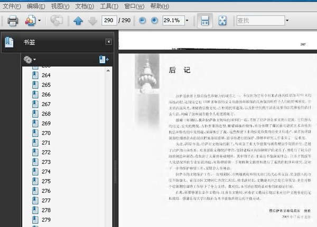Viewport: 317px width, 227px height.
Task: Click the Print icon in toolbar
Action: click(x=13, y=21)
